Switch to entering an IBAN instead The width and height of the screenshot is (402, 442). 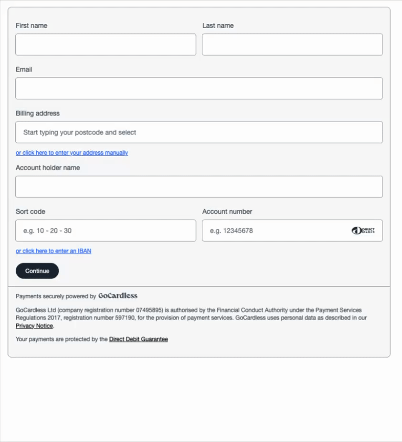[53, 251]
